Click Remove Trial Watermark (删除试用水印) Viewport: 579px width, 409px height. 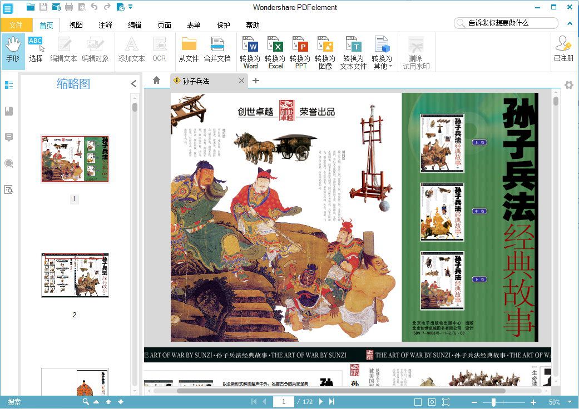pos(416,52)
